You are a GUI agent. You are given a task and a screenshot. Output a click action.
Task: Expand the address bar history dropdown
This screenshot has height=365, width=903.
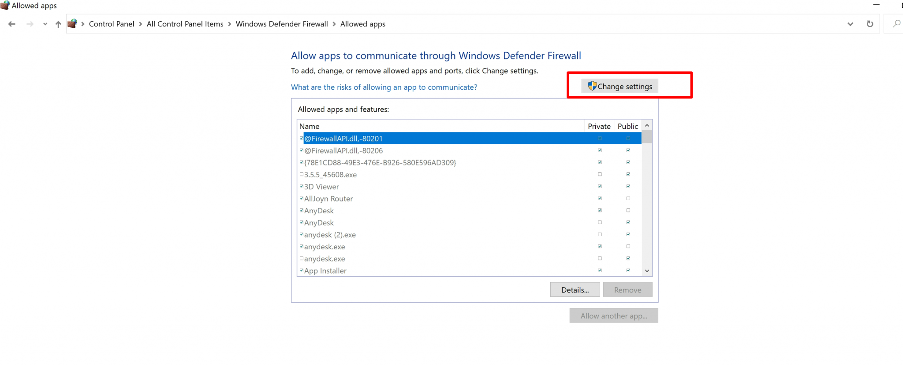(x=850, y=24)
